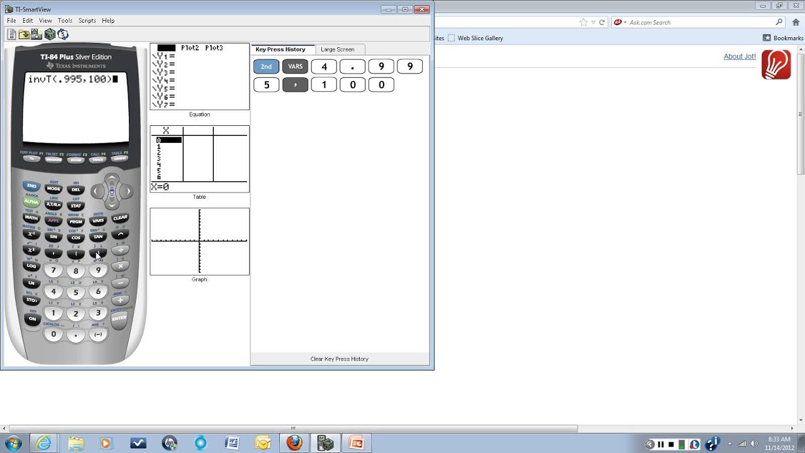This screenshot has height=453, width=805.
Task: Open the Tools menu
Action: 65,21
